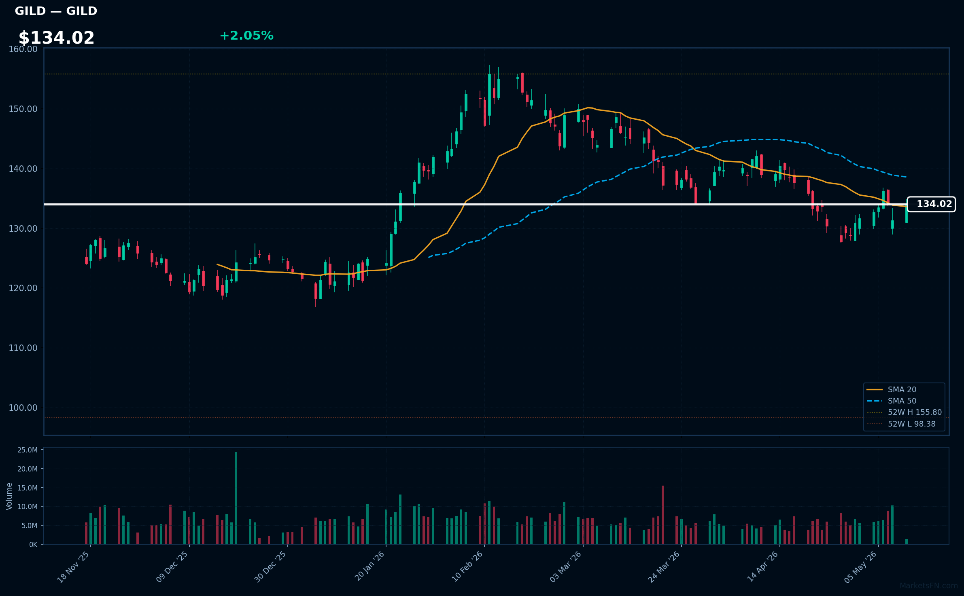Screen dimensions: 964x596
Task: Click the 0K volume axis label
Action: pyautogui.click(x=33, y=545)
